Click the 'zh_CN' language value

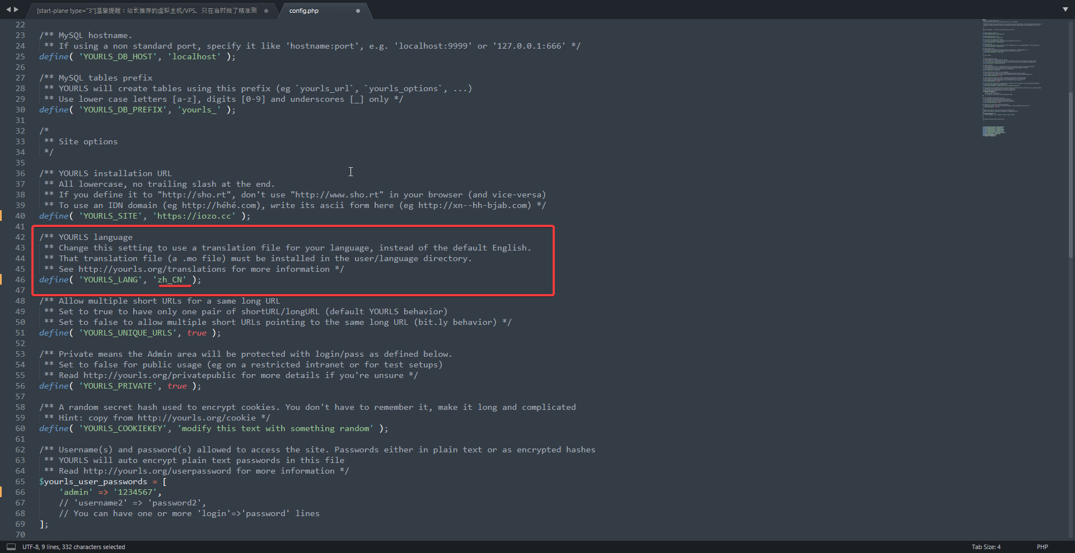tap(170, 280)
